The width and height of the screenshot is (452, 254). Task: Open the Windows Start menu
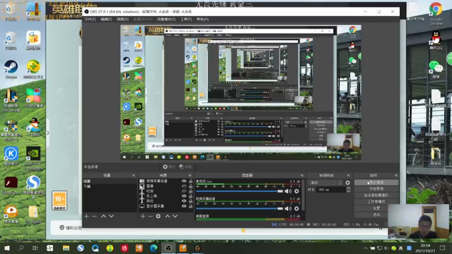tap(7, 248)
